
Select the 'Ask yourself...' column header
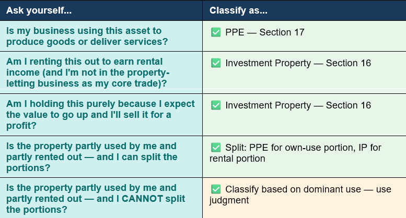[39, 10]
